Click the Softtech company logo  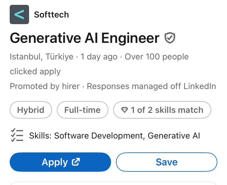click(19, 14)
